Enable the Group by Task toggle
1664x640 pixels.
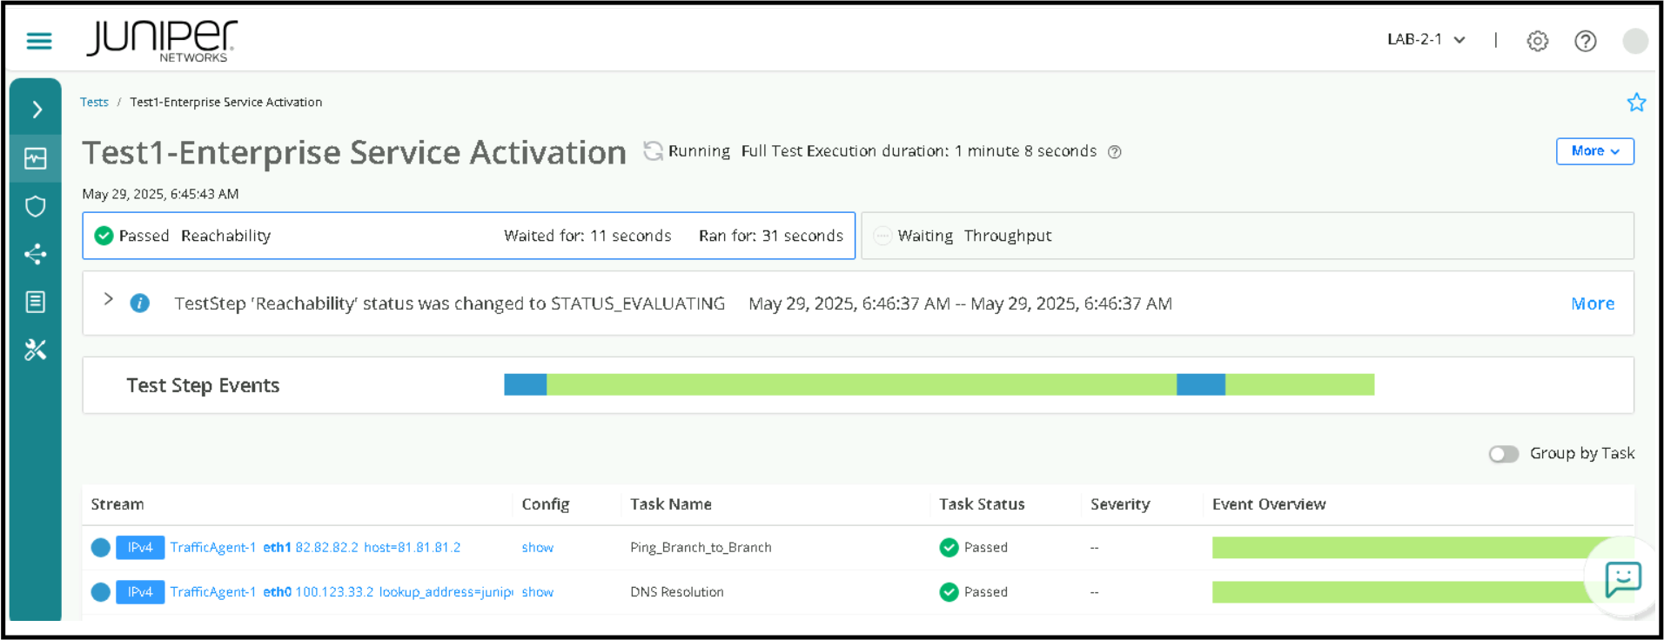point(1503,454)
